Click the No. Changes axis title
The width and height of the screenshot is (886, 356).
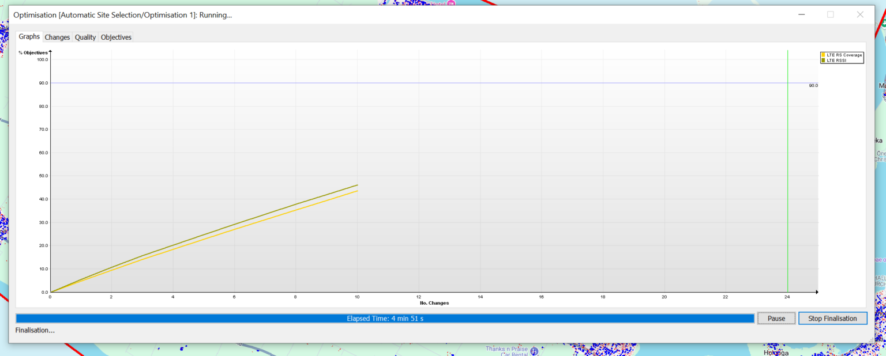tap(434, 303)
